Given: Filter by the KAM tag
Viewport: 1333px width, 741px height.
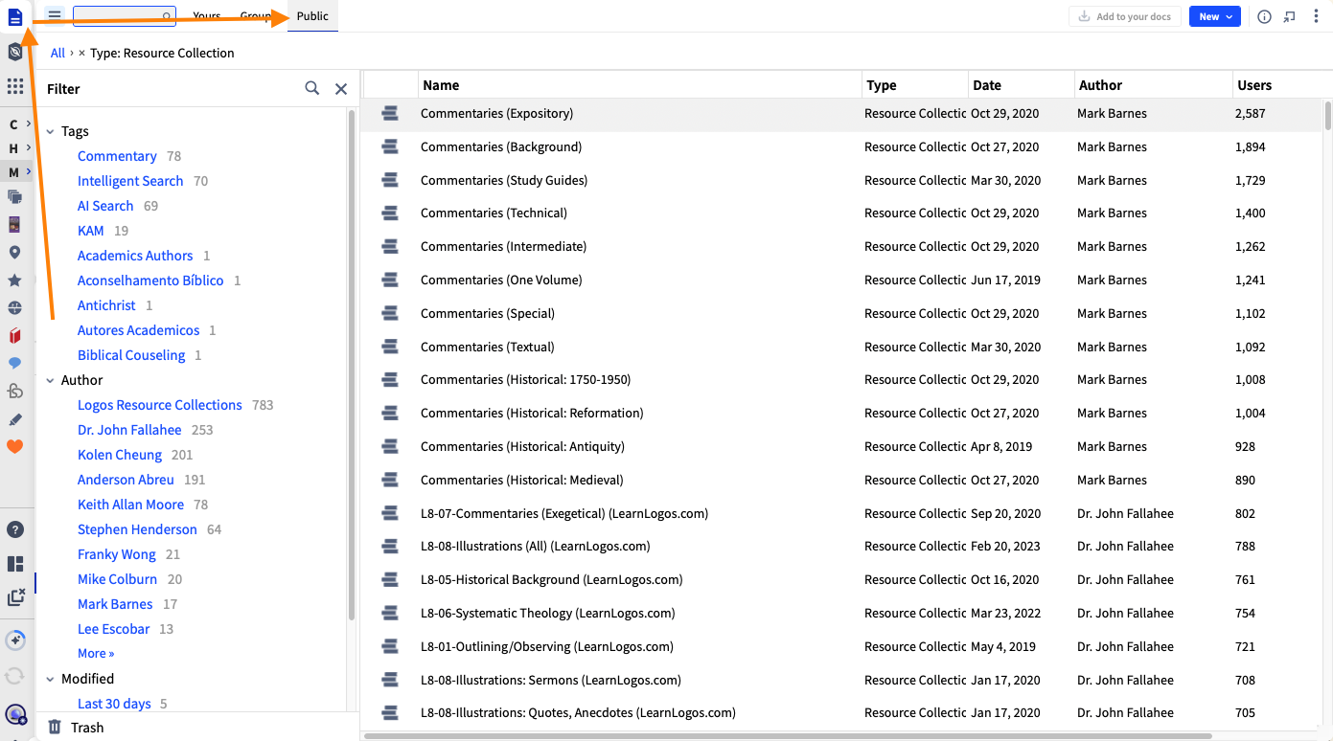Looking at the screenshot, I should click(x=91, y=231).
